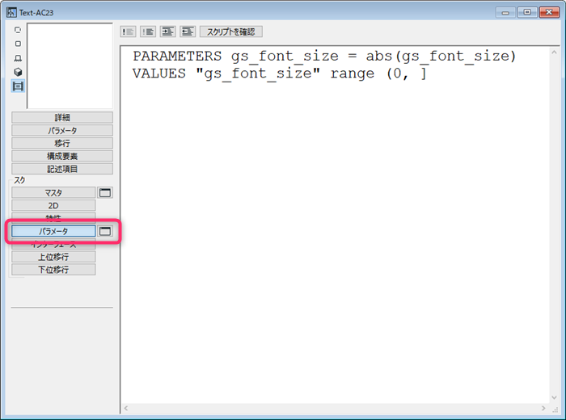Select the 3D cube view icon
This screenshot has height=420, width=566.
click(18, 72)
